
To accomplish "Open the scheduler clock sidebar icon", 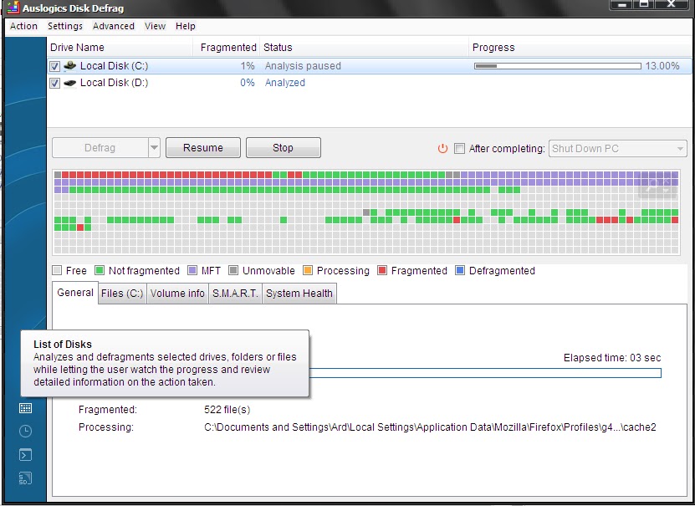I will [x=25, y=431].
